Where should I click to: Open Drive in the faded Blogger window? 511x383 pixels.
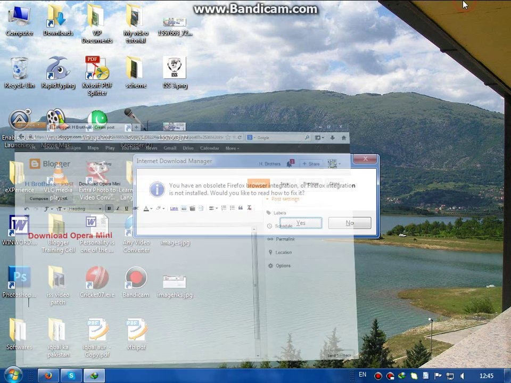[x=188, y=148]
